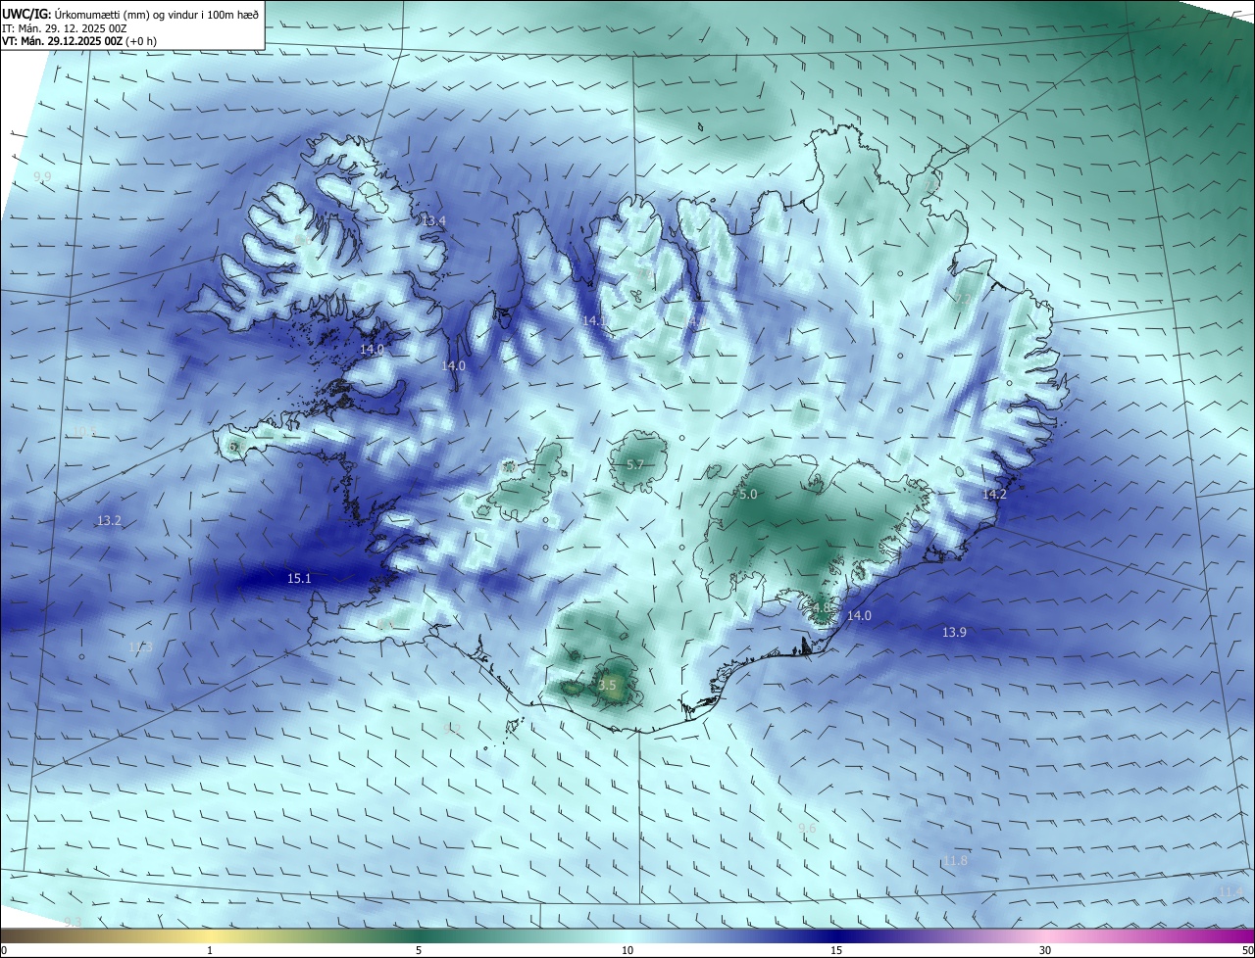Click the 9.9 value label on the map
Viewport: 1255px width, 958px height.
42,177
